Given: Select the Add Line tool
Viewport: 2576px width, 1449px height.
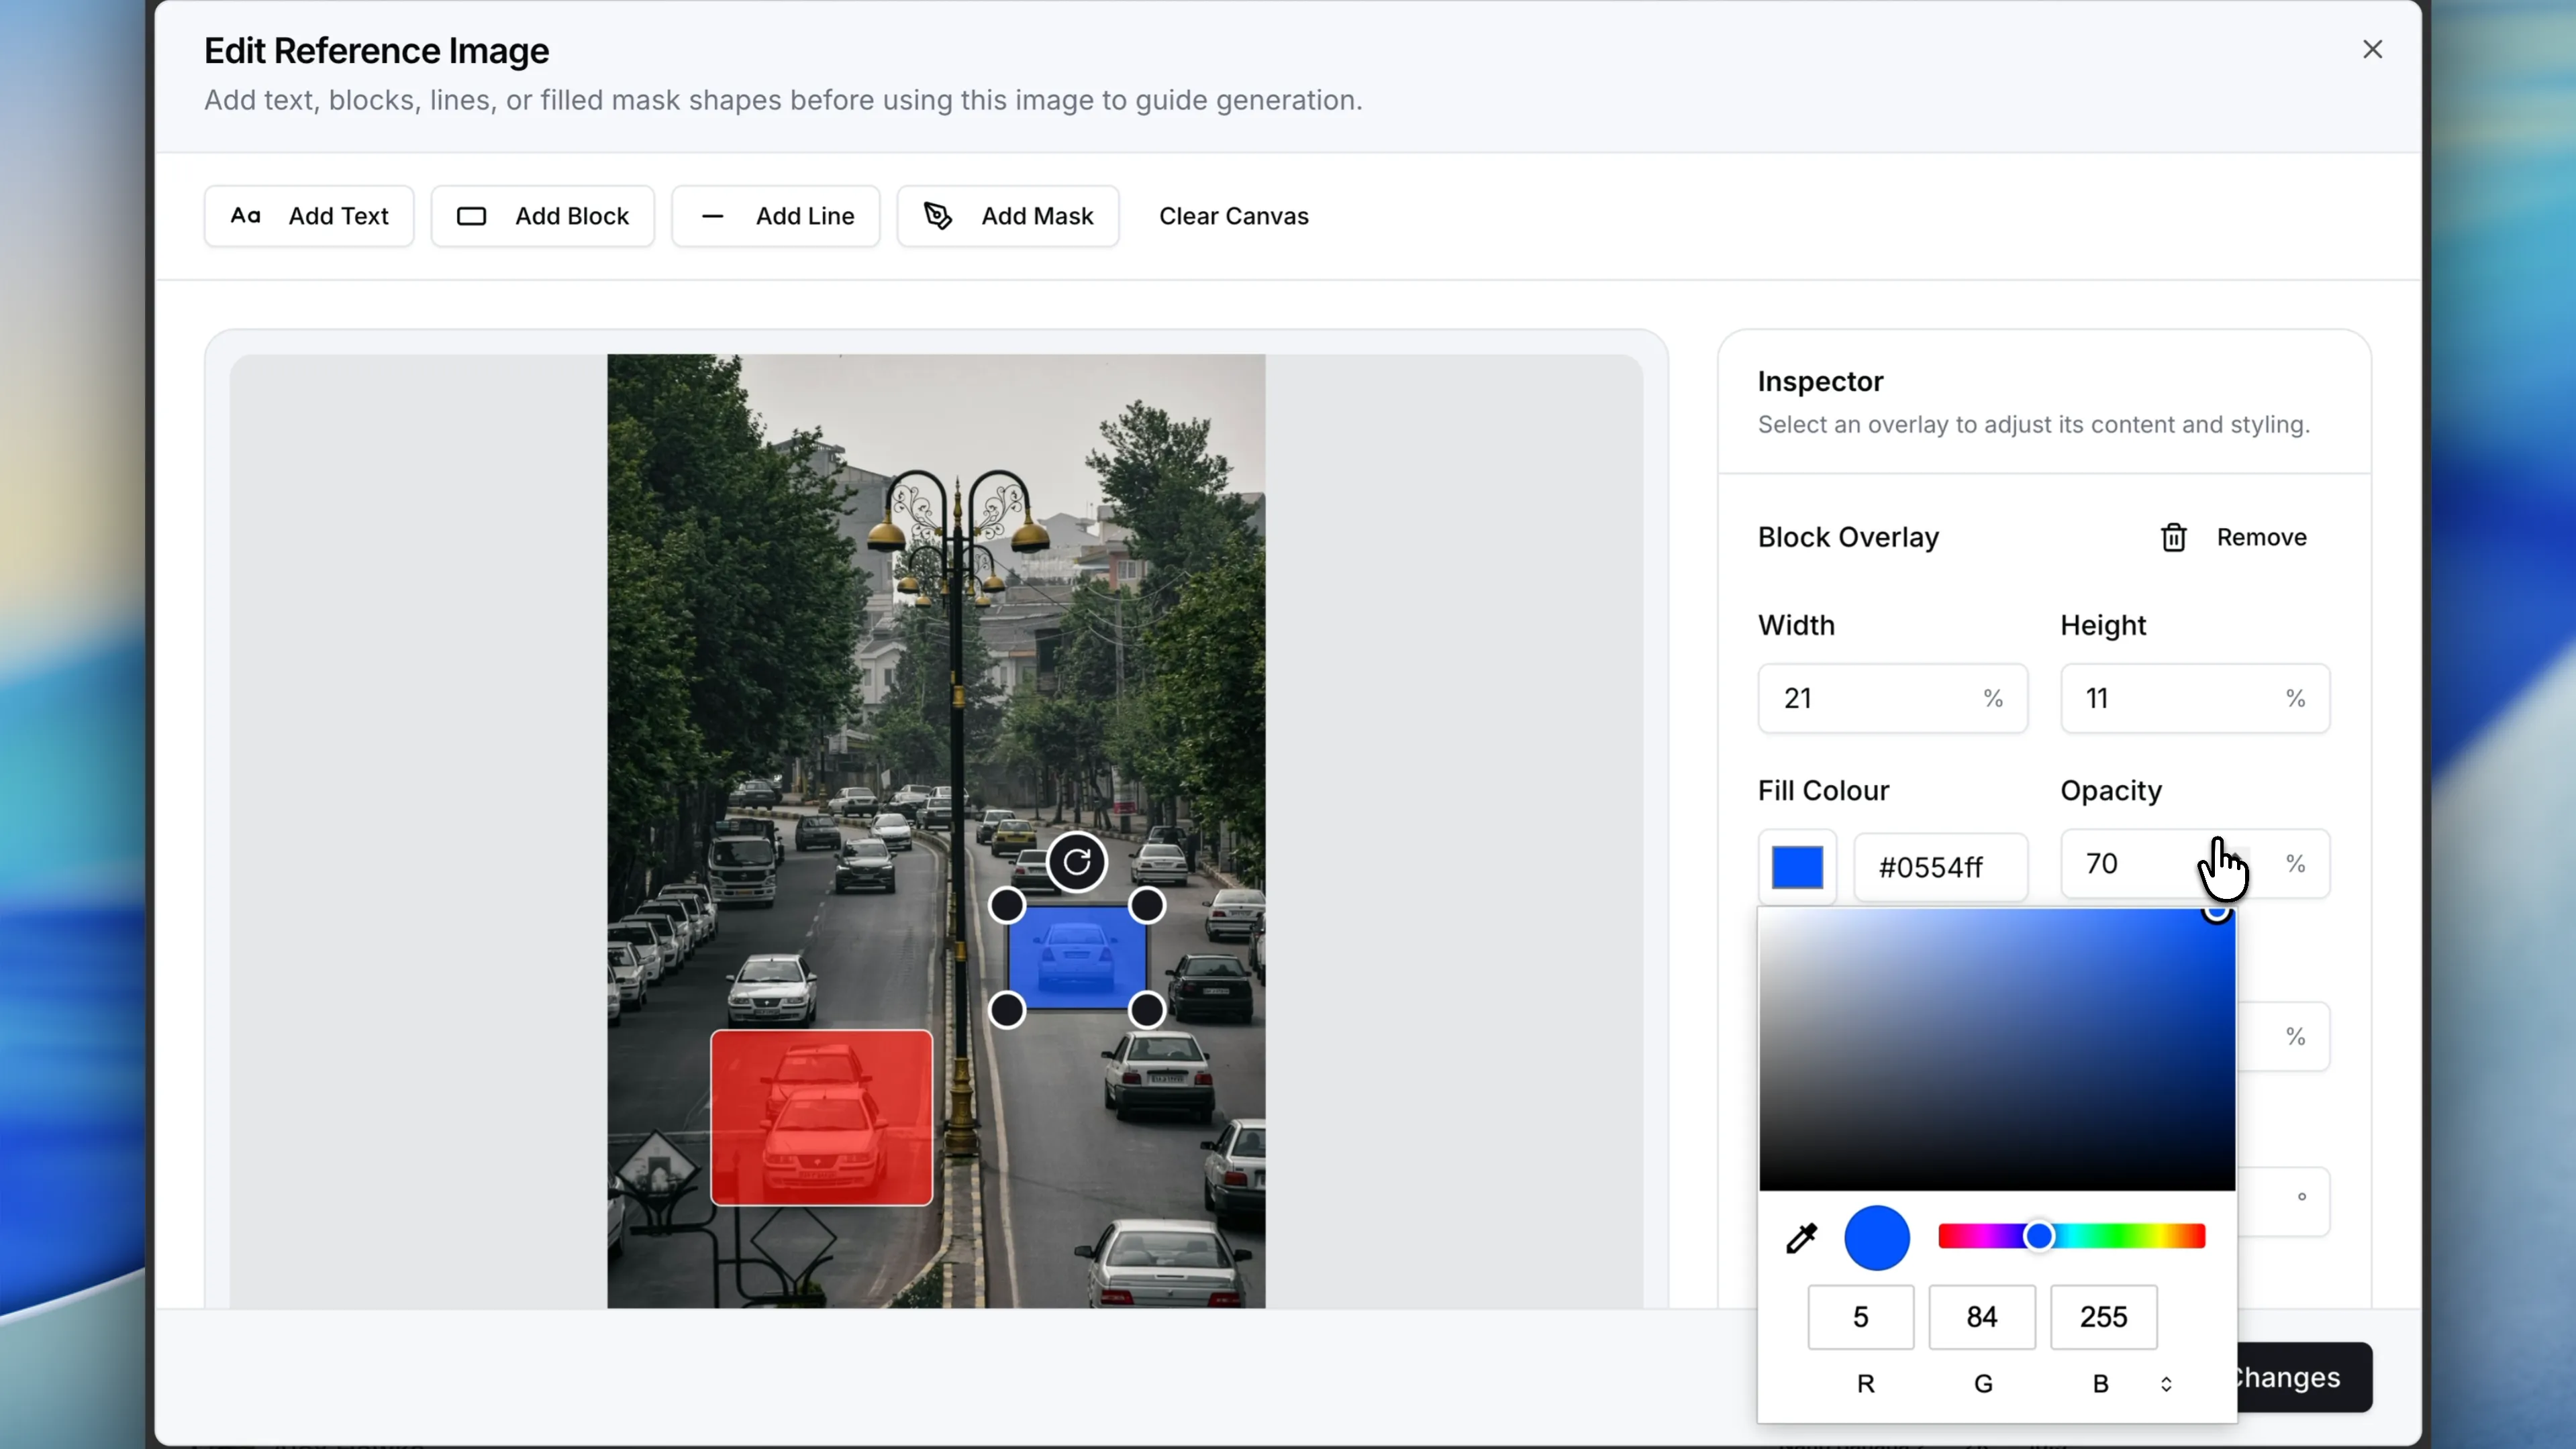Looking at the screenshot, I should [x=775, y=216].
